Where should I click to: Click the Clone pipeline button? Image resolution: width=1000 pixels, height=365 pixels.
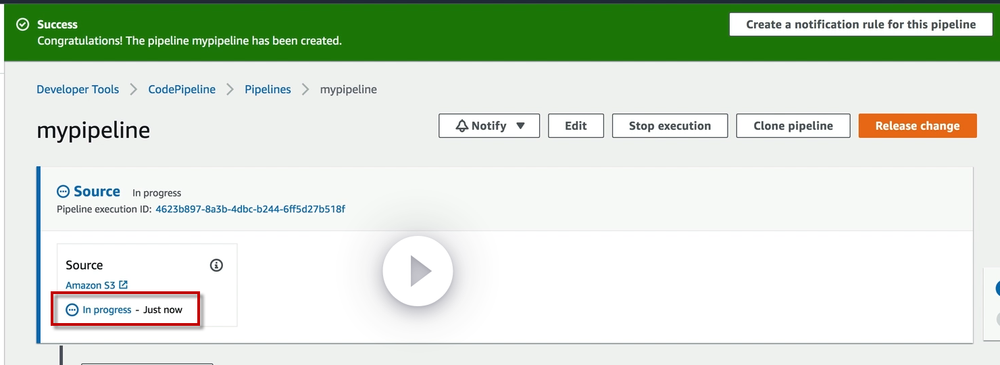(793, 126)
